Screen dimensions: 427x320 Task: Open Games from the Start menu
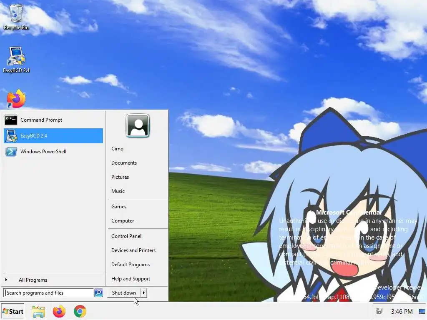(119, 207)
